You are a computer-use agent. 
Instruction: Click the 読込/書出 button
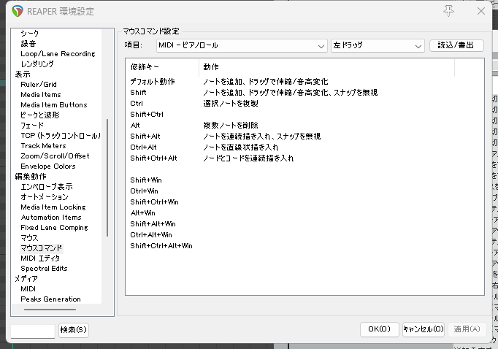(x=456, y=45)
